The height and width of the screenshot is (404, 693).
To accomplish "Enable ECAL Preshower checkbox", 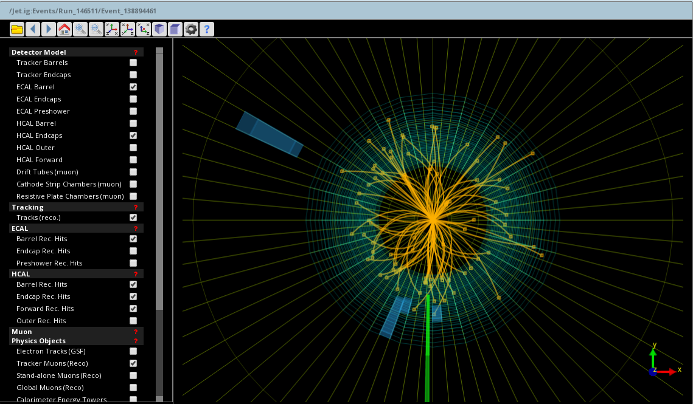I will tap(133, 111).
